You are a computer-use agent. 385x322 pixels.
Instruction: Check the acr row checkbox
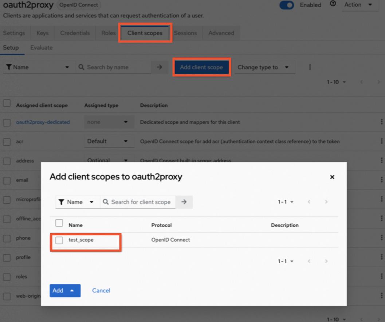(7, 142)
